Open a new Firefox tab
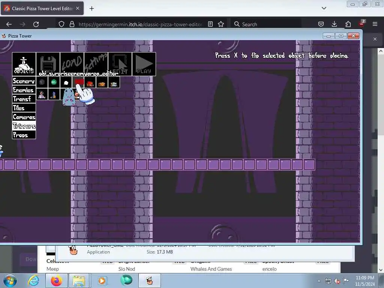Screen dimensions: 384x288 pyautogui.click(x=91, y=9)
